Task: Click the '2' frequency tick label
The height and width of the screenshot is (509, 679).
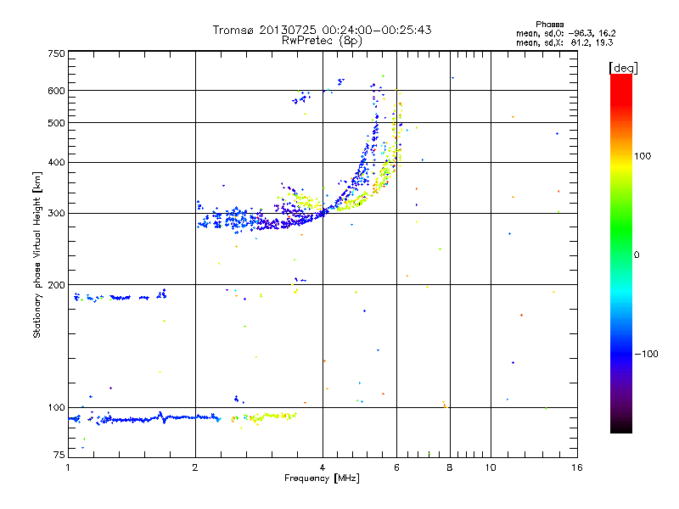Action: click(x=195, y=467)
